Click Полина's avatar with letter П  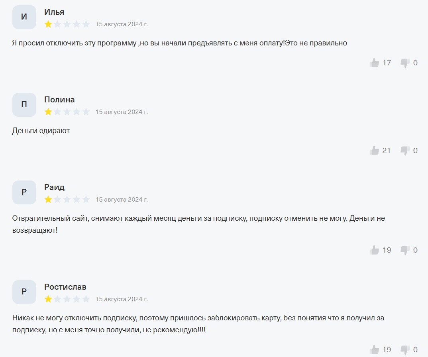[x=24, y=105]
